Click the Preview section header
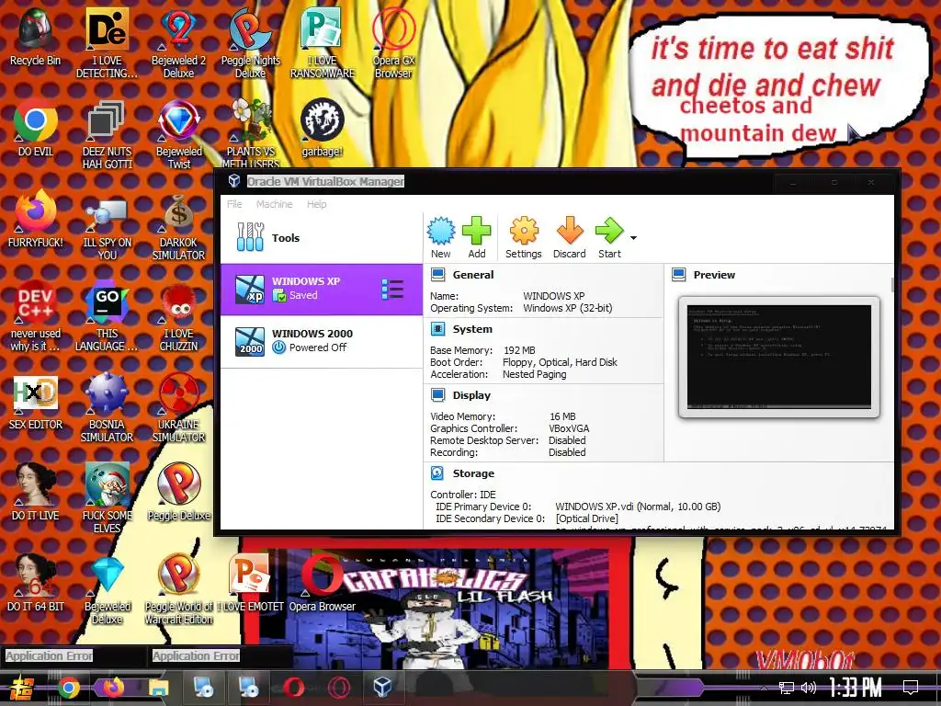Viewport: 941px width, 706px height. coord(714,274)
